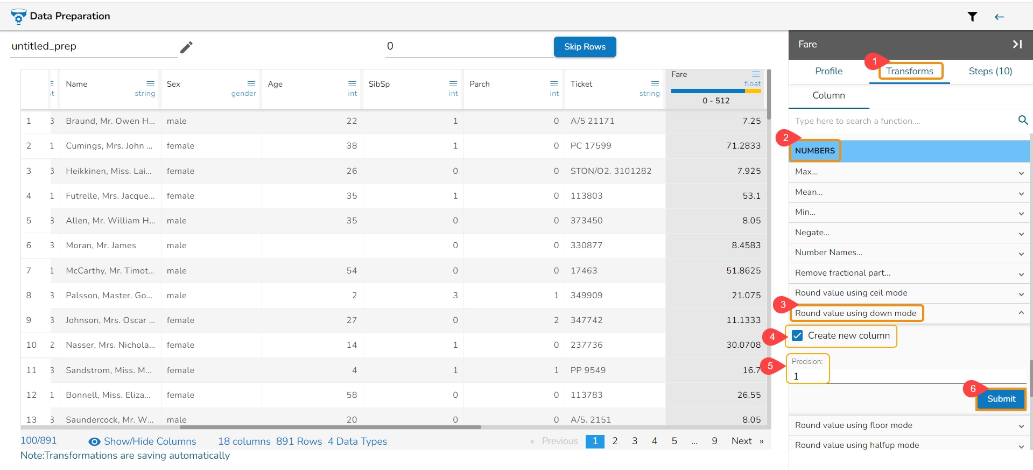The width and height of the screenshot is (1033, 470).
Task: Click the back arrow icon
Action: point(999,17)
